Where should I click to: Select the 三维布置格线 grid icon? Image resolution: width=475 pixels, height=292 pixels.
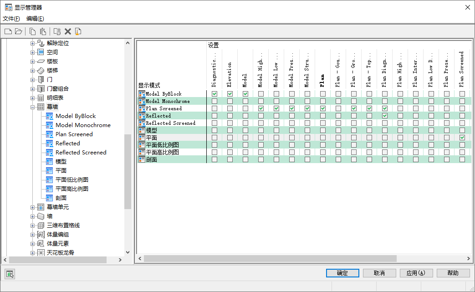point(41,225)
